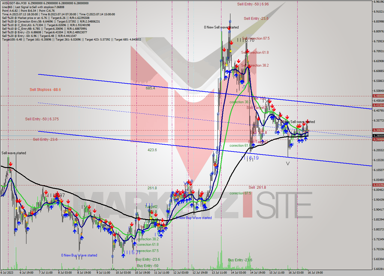Click the red 6.48000 price axis tag
The height and width of the screenshot is (276, 384).
(x=378, y=96)
